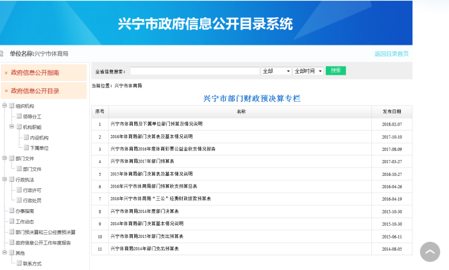
Task: Select 工作动态 in the tree
Action: pos(24,222)
